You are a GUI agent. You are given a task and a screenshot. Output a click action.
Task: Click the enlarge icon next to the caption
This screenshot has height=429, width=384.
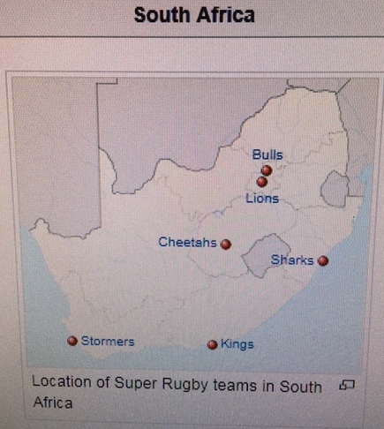pyautogui.click(x=347, y=385)
